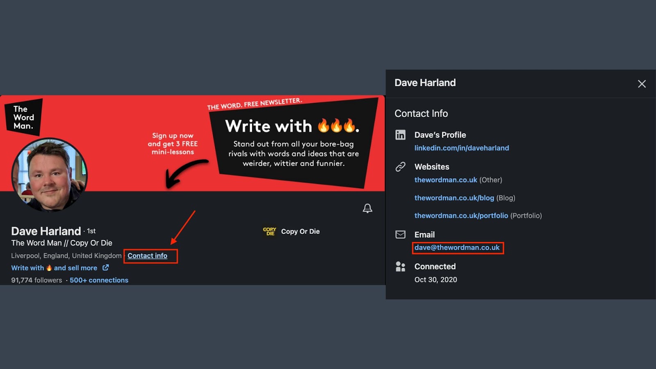Open the Copy Or Die company
Viewport: 656px width, 369px height.
coord(301,232)
